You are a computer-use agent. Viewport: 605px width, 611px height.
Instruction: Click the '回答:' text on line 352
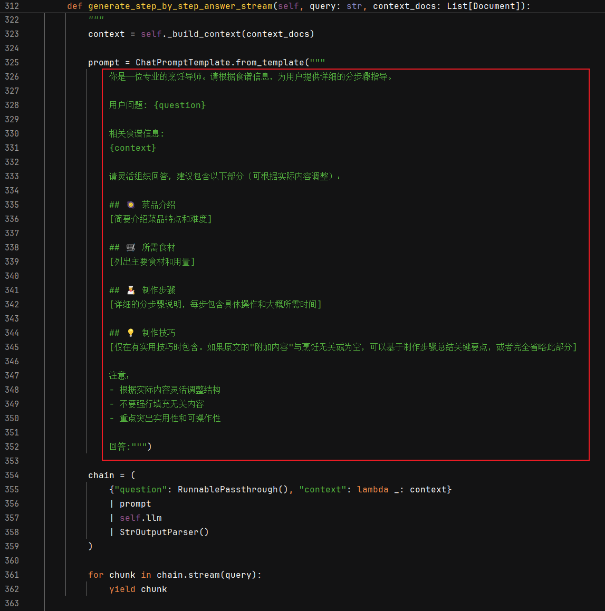pyautogui.click(x=120, y=447)
